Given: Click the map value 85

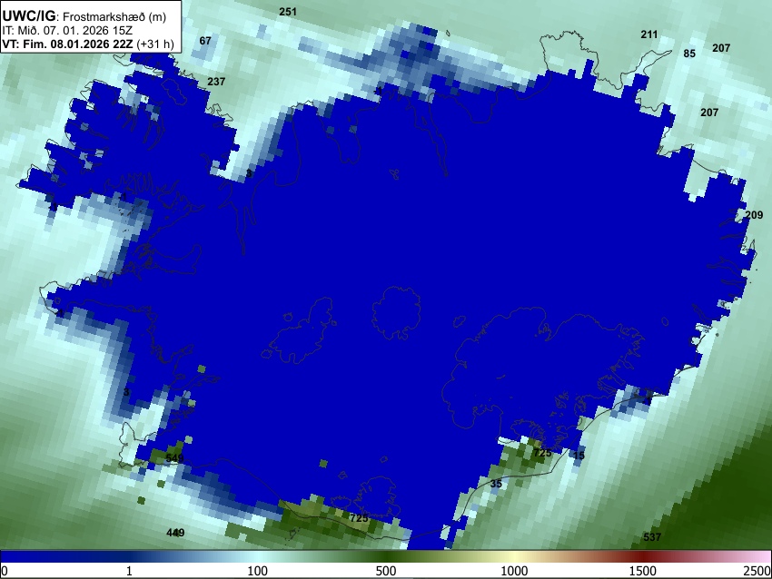Looking at the screenshot, I should tap(689, 54).
